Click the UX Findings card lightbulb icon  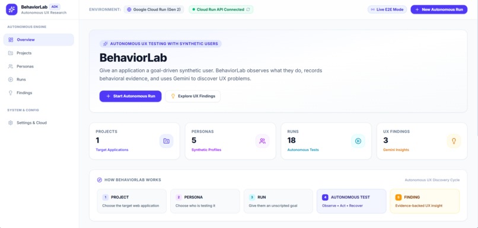pyautogui.click(x=454, y=141)
